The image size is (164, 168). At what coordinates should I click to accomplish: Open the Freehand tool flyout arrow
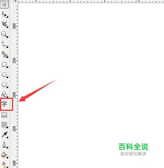[x=7, y=47]
